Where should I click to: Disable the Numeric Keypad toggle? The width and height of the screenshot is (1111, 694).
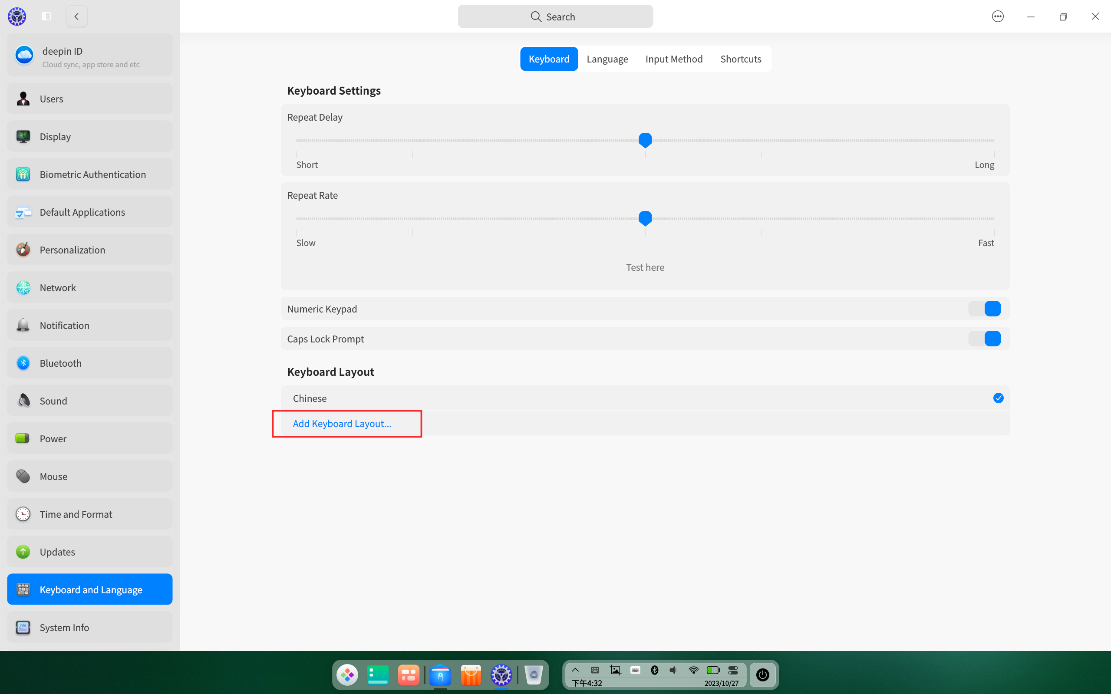985,309
